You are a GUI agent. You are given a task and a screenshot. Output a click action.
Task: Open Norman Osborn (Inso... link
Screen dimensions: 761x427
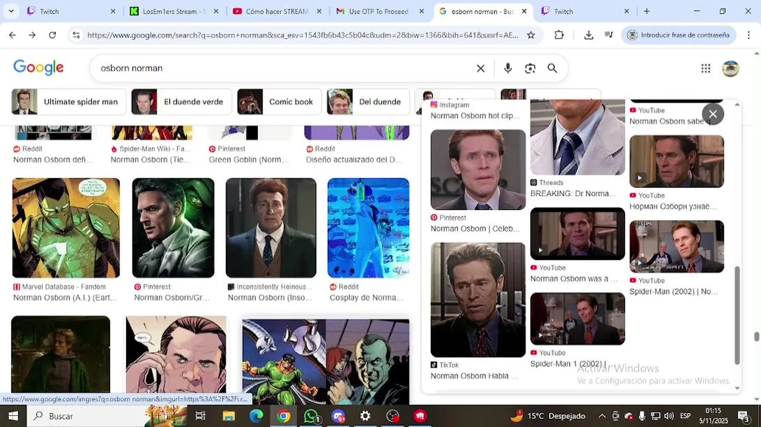click(270, 298)
